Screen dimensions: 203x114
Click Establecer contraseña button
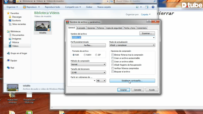point(132,81)
